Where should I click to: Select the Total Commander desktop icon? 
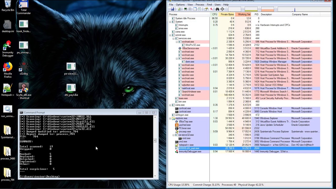click(x=24, y=7)
